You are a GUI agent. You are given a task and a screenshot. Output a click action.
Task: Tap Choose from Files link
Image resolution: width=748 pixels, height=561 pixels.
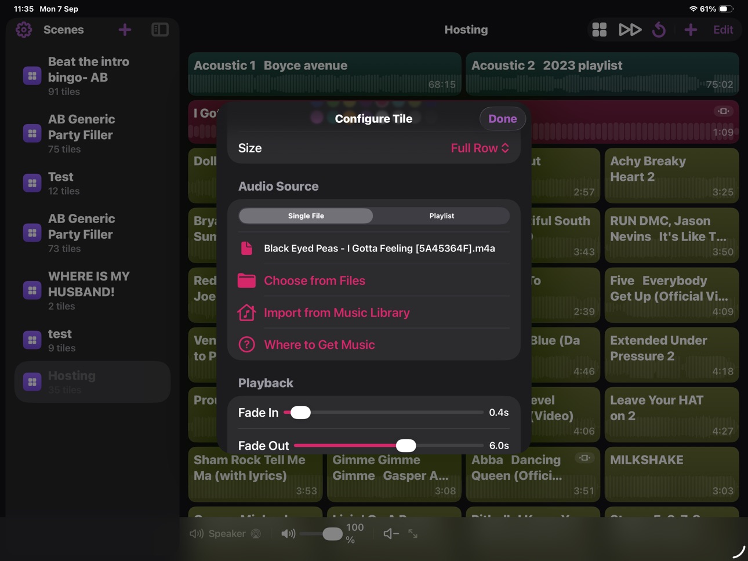point(314,280)
